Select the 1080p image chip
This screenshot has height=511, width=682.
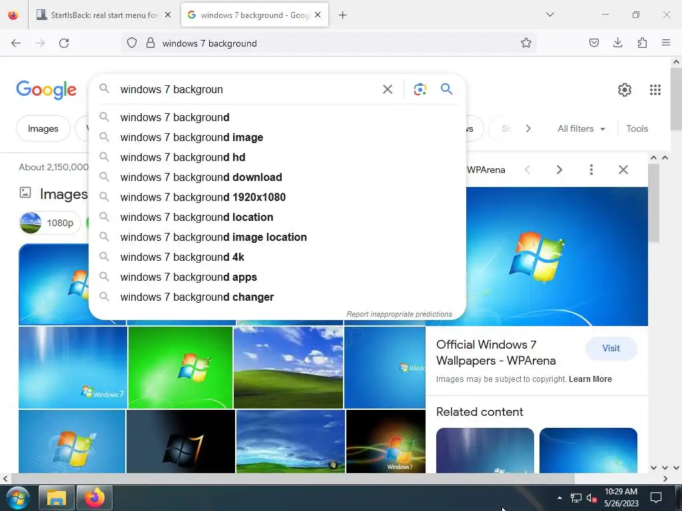click(x=50, y=223)
